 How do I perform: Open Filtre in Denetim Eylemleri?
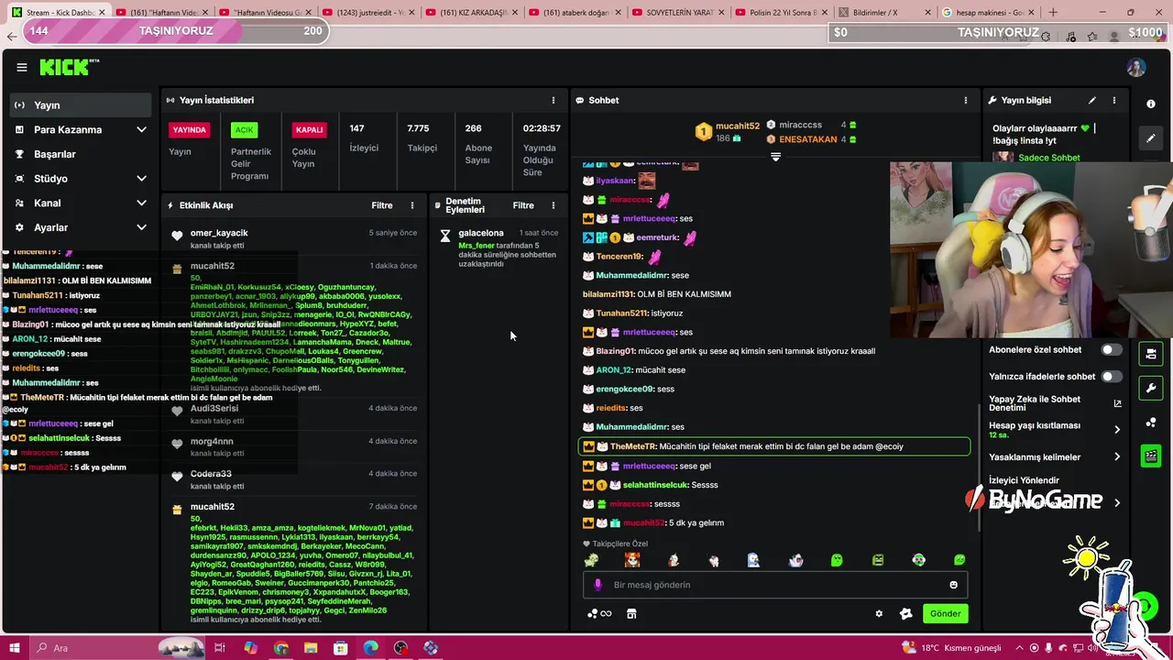523,205
